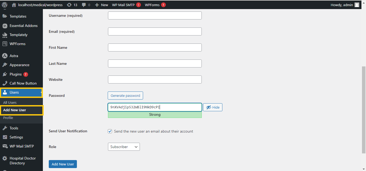The width and height of the screenshot is (366, 171).
Task: Open Plugins with the plug icon
Action: [x=5, y=74]
